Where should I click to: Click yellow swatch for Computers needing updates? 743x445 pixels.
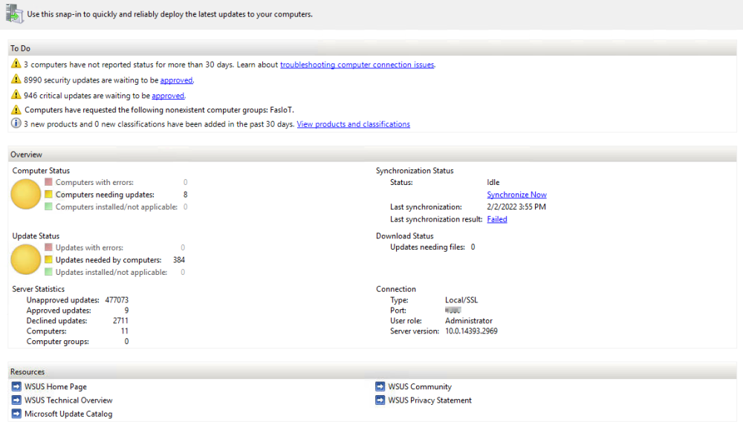tap(48, 195)
